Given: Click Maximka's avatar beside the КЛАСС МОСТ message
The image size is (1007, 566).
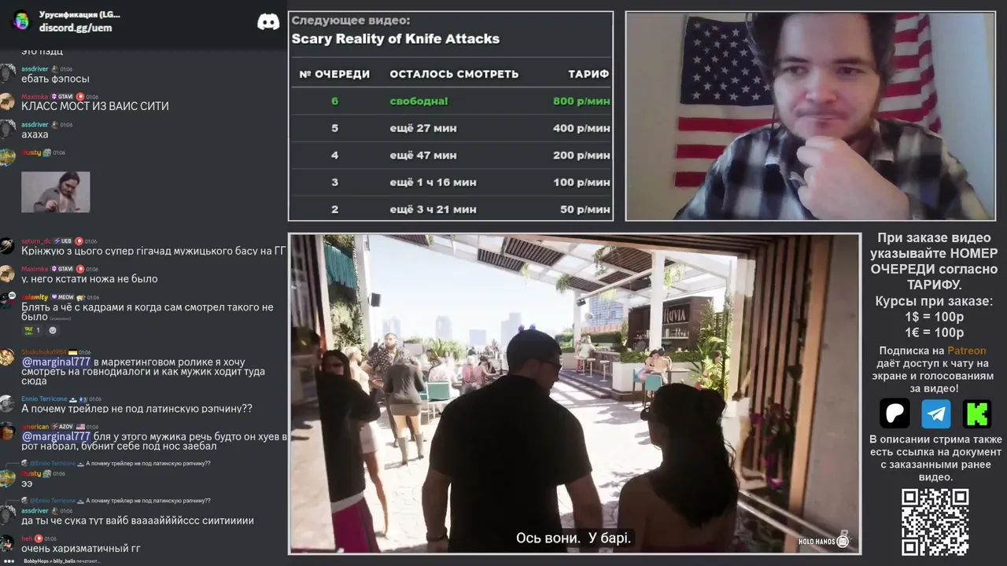Looking at the screenshot, I should point(7,101).
